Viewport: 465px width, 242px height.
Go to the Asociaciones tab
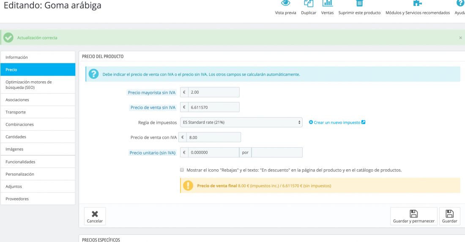(x=38, y=100)
